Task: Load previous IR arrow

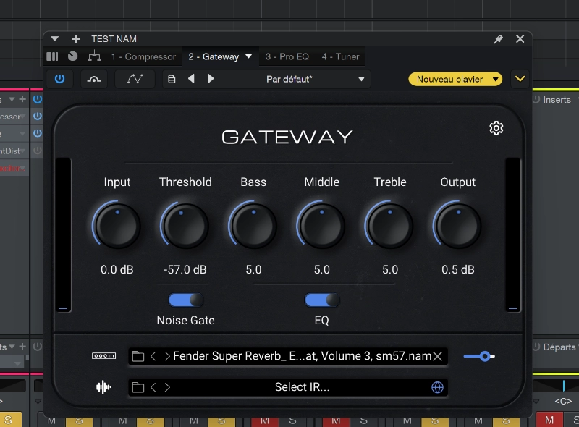Action: [153, 387]
